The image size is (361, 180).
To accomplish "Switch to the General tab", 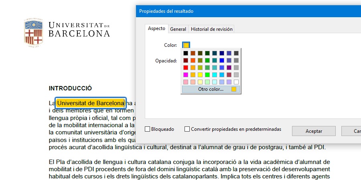I will coord(178,29).
